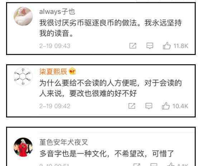This screenshot has width=200, height=166.
Task: Click the 10.4K like count
Action: coord(180,106)
